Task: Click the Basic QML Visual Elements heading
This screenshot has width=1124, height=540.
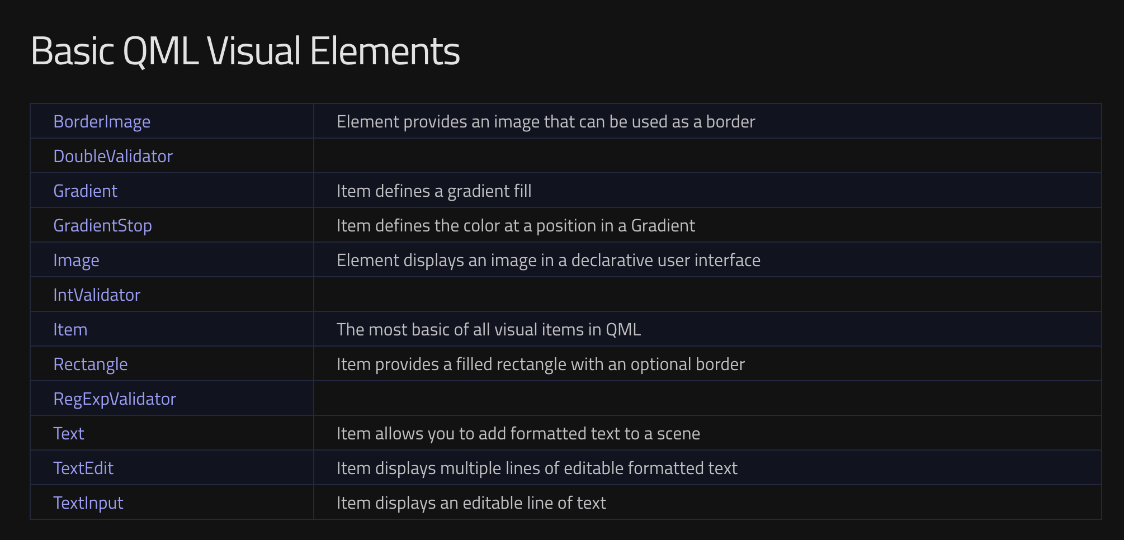Action: click(x=245, y=51)
